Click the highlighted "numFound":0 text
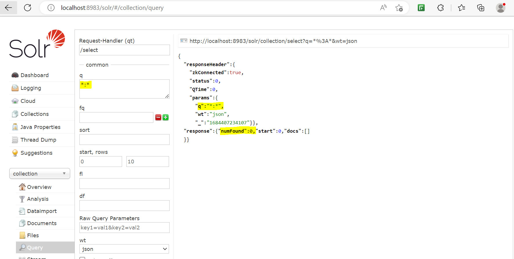The width and height of the screenshot is (514, 259). [x=238, y=131]
